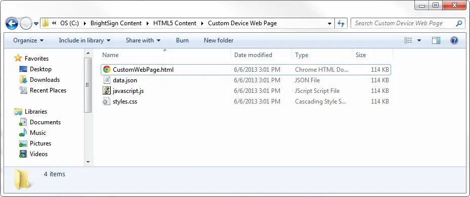This screenshot has height=197, width=470.
Task: Click the double-chevron breadcrumb overflow
Action: 54,23
